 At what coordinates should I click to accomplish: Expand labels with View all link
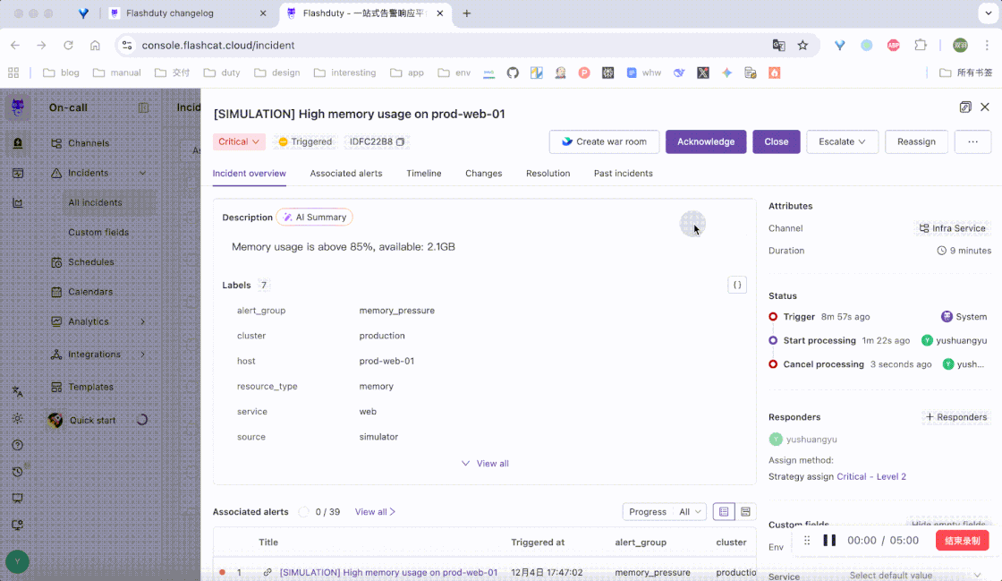[x=485, y=464]
